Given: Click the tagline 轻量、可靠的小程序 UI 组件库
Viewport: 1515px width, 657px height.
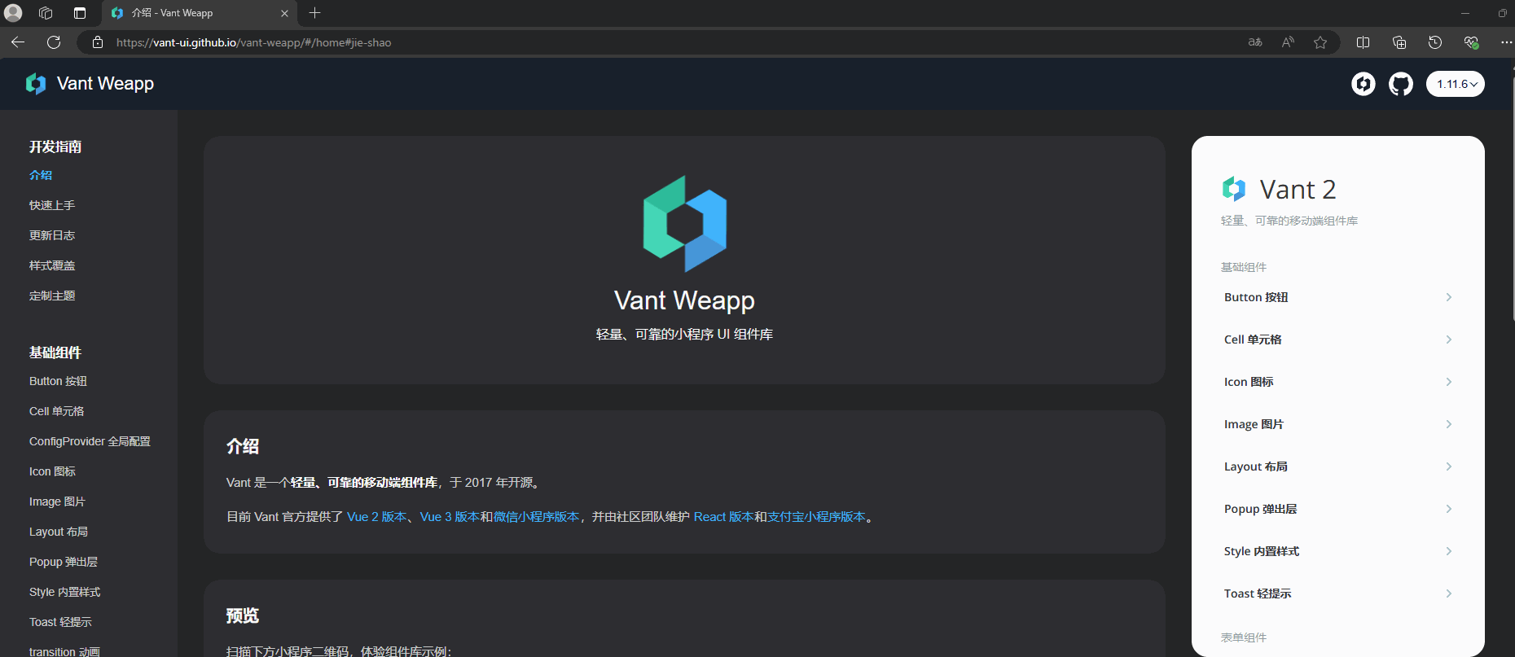Looking at the screenshot, I should coord(684,335).
